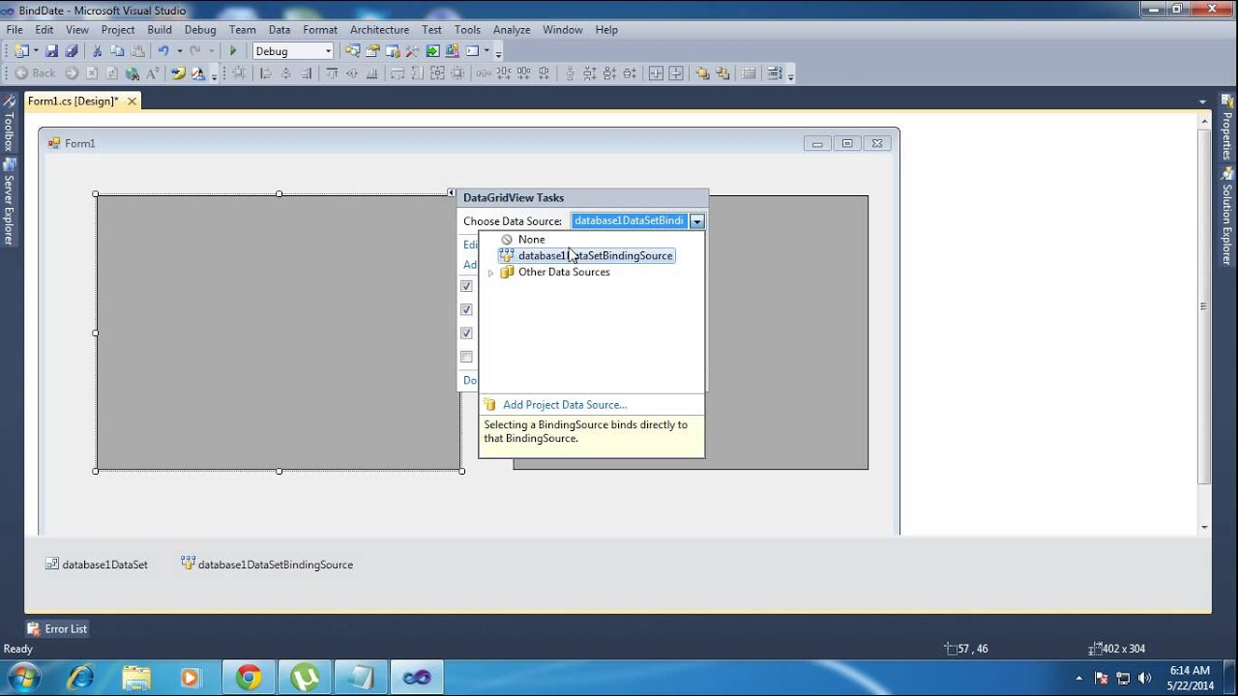Open the Debug menu

coord(200,30)
